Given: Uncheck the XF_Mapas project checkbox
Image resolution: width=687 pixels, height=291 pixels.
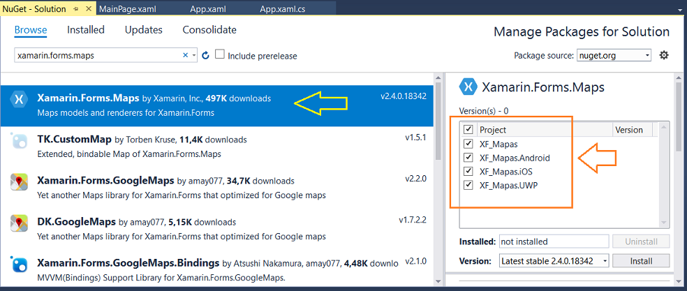Looking at the screenshot, I should [468, 144].
